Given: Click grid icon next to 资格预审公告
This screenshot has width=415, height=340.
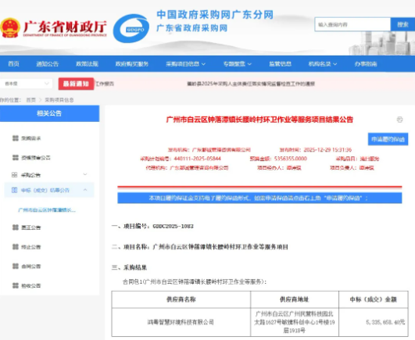Looking at the screenshot, I should 16,158.
